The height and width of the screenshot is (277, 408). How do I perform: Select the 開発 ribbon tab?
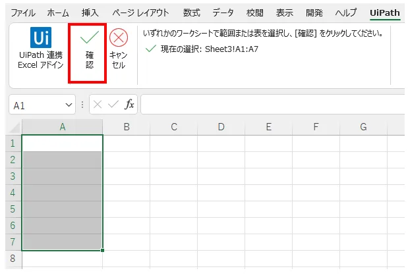(x=316, y=13)
